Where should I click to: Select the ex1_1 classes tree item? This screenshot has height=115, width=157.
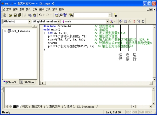point(21,31)
